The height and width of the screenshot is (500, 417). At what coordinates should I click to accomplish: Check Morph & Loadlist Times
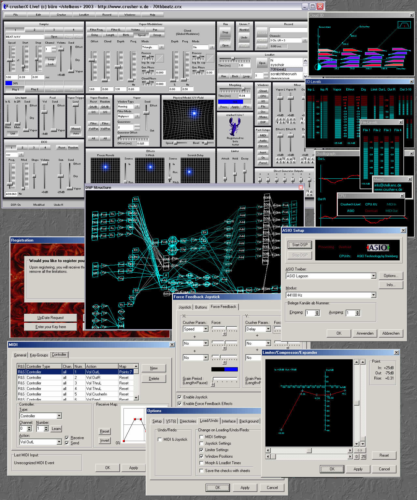pos(201,463)
